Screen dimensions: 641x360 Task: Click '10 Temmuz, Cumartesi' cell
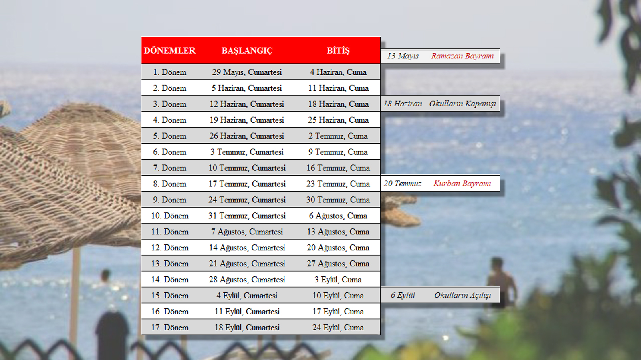[x=247, y=168]
